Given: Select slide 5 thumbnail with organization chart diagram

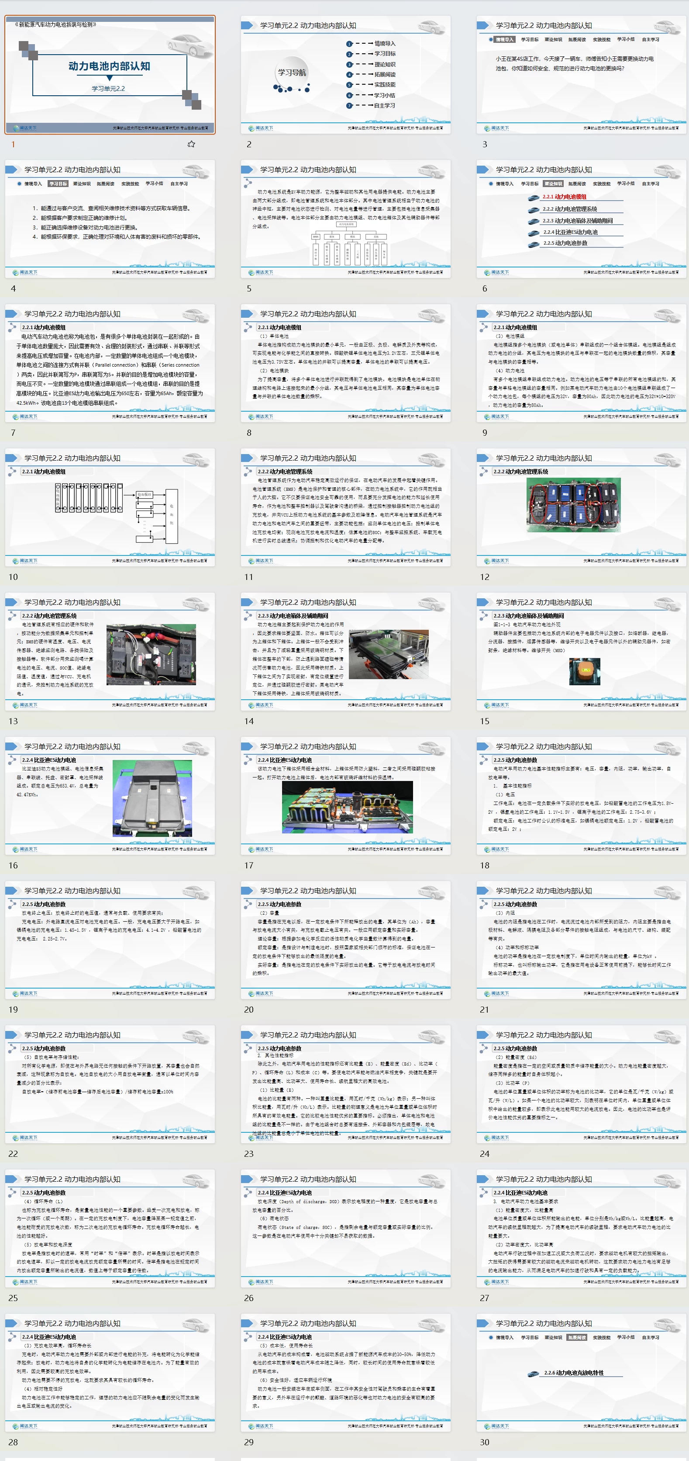Looking at the screenshot, I should pos(346,219).
